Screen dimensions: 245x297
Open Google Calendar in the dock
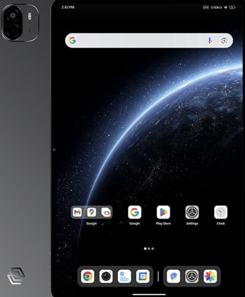tap(143, 276)
